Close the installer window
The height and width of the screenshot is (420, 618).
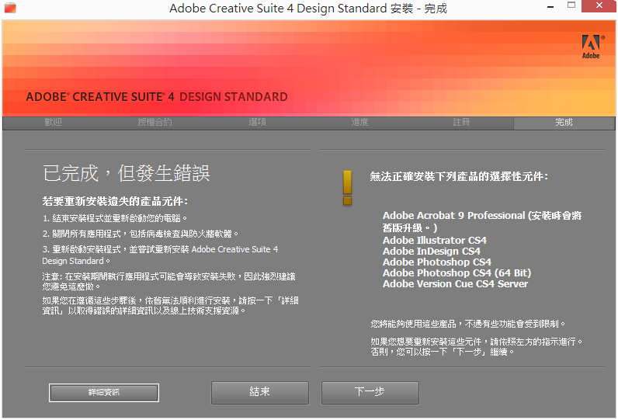[x=599, y=6]
